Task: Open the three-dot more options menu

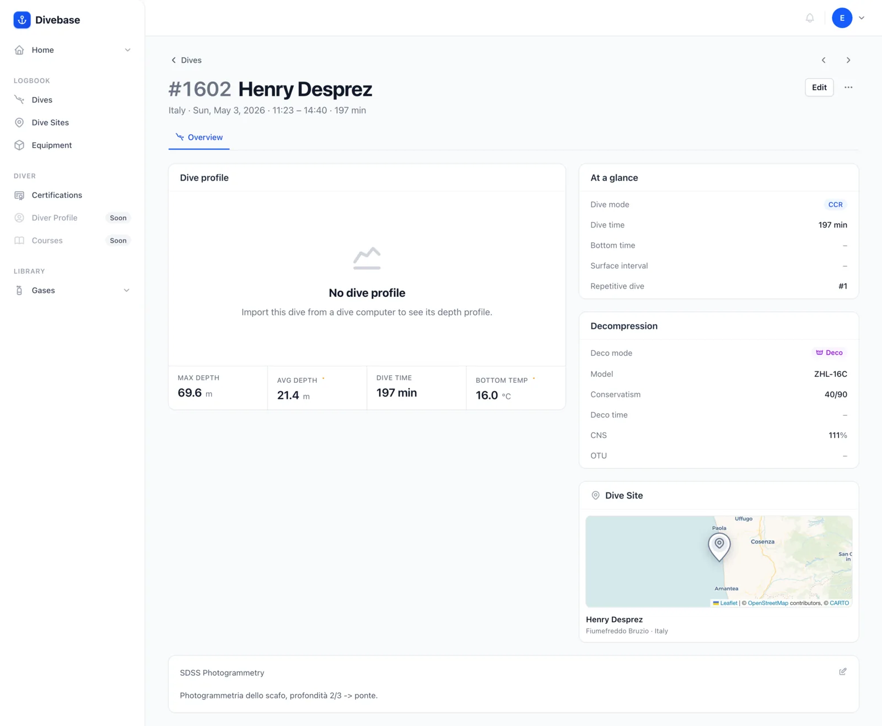Action: click(x=848, y=87)
